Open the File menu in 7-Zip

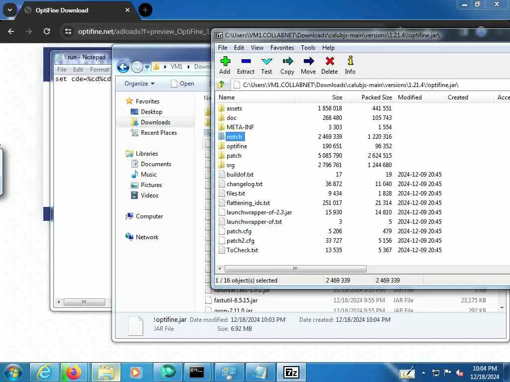click(x=223, y=48)
